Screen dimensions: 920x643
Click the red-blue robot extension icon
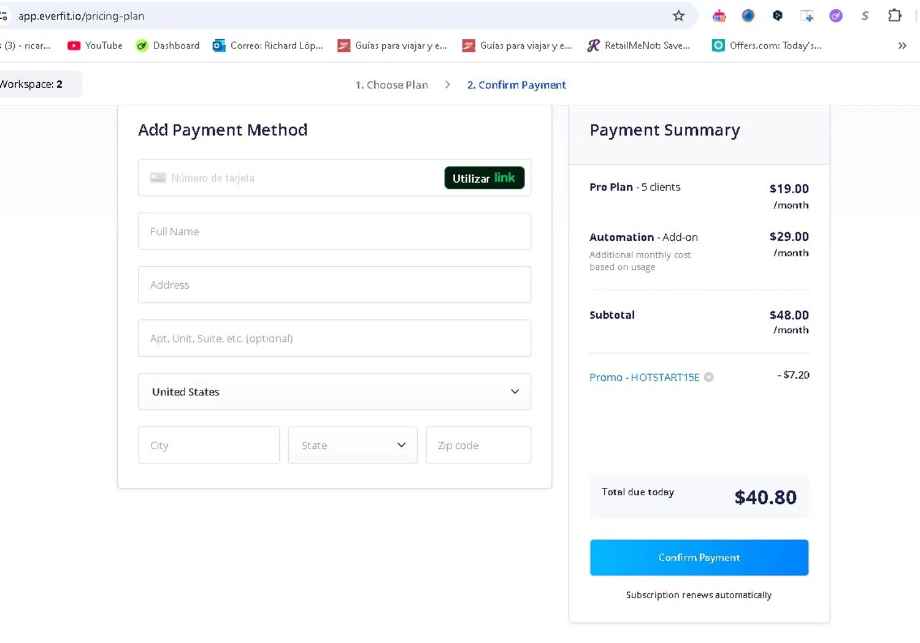coord(719,16)
